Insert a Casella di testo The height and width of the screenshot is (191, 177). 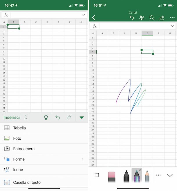(x=44, y=182)
